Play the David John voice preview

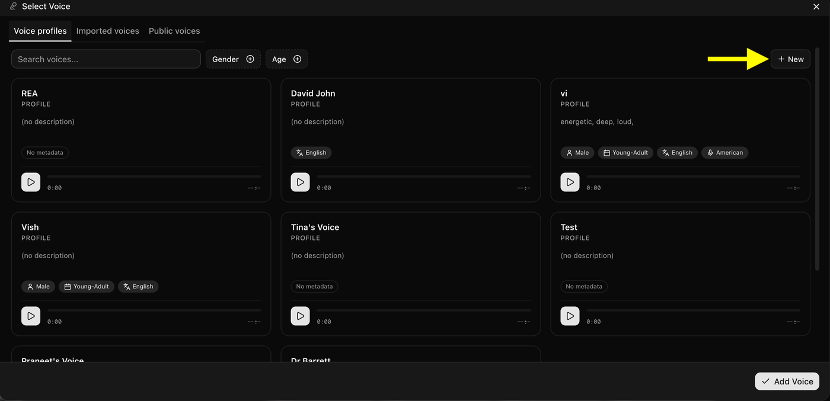[300, 182]
